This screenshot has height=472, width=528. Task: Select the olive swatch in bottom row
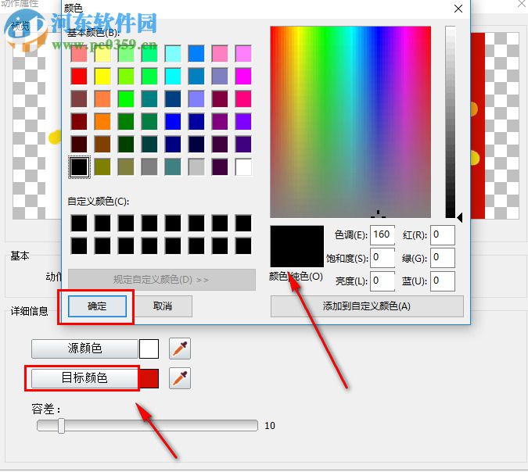(x=102, y=167)
